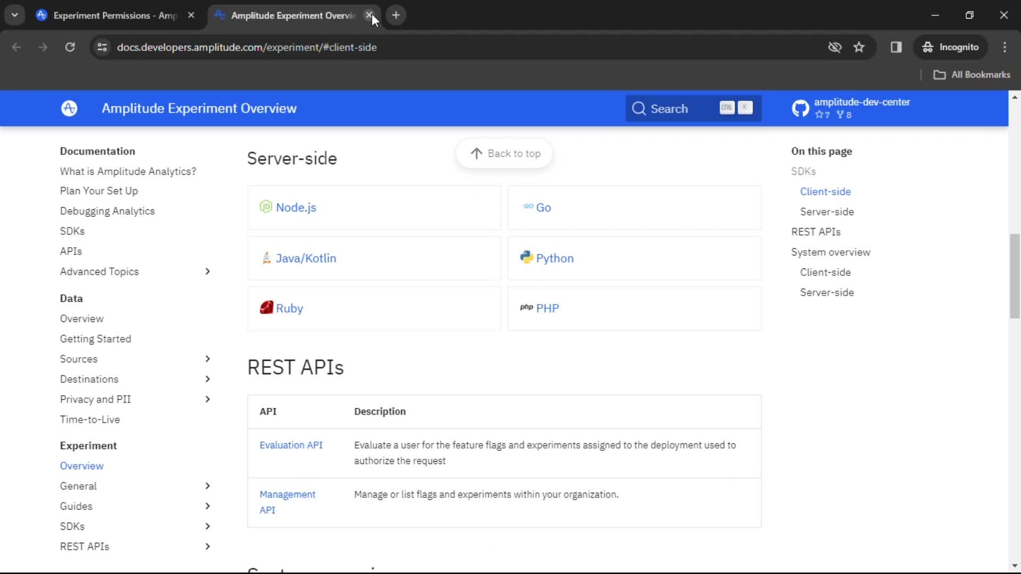Click the browser forward arrow
The height and width of the screenshot is (574, 1021).
43,47
